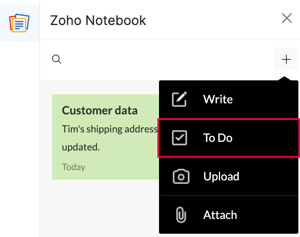Click the checkbox icon beside To Do

pos(179,138)
